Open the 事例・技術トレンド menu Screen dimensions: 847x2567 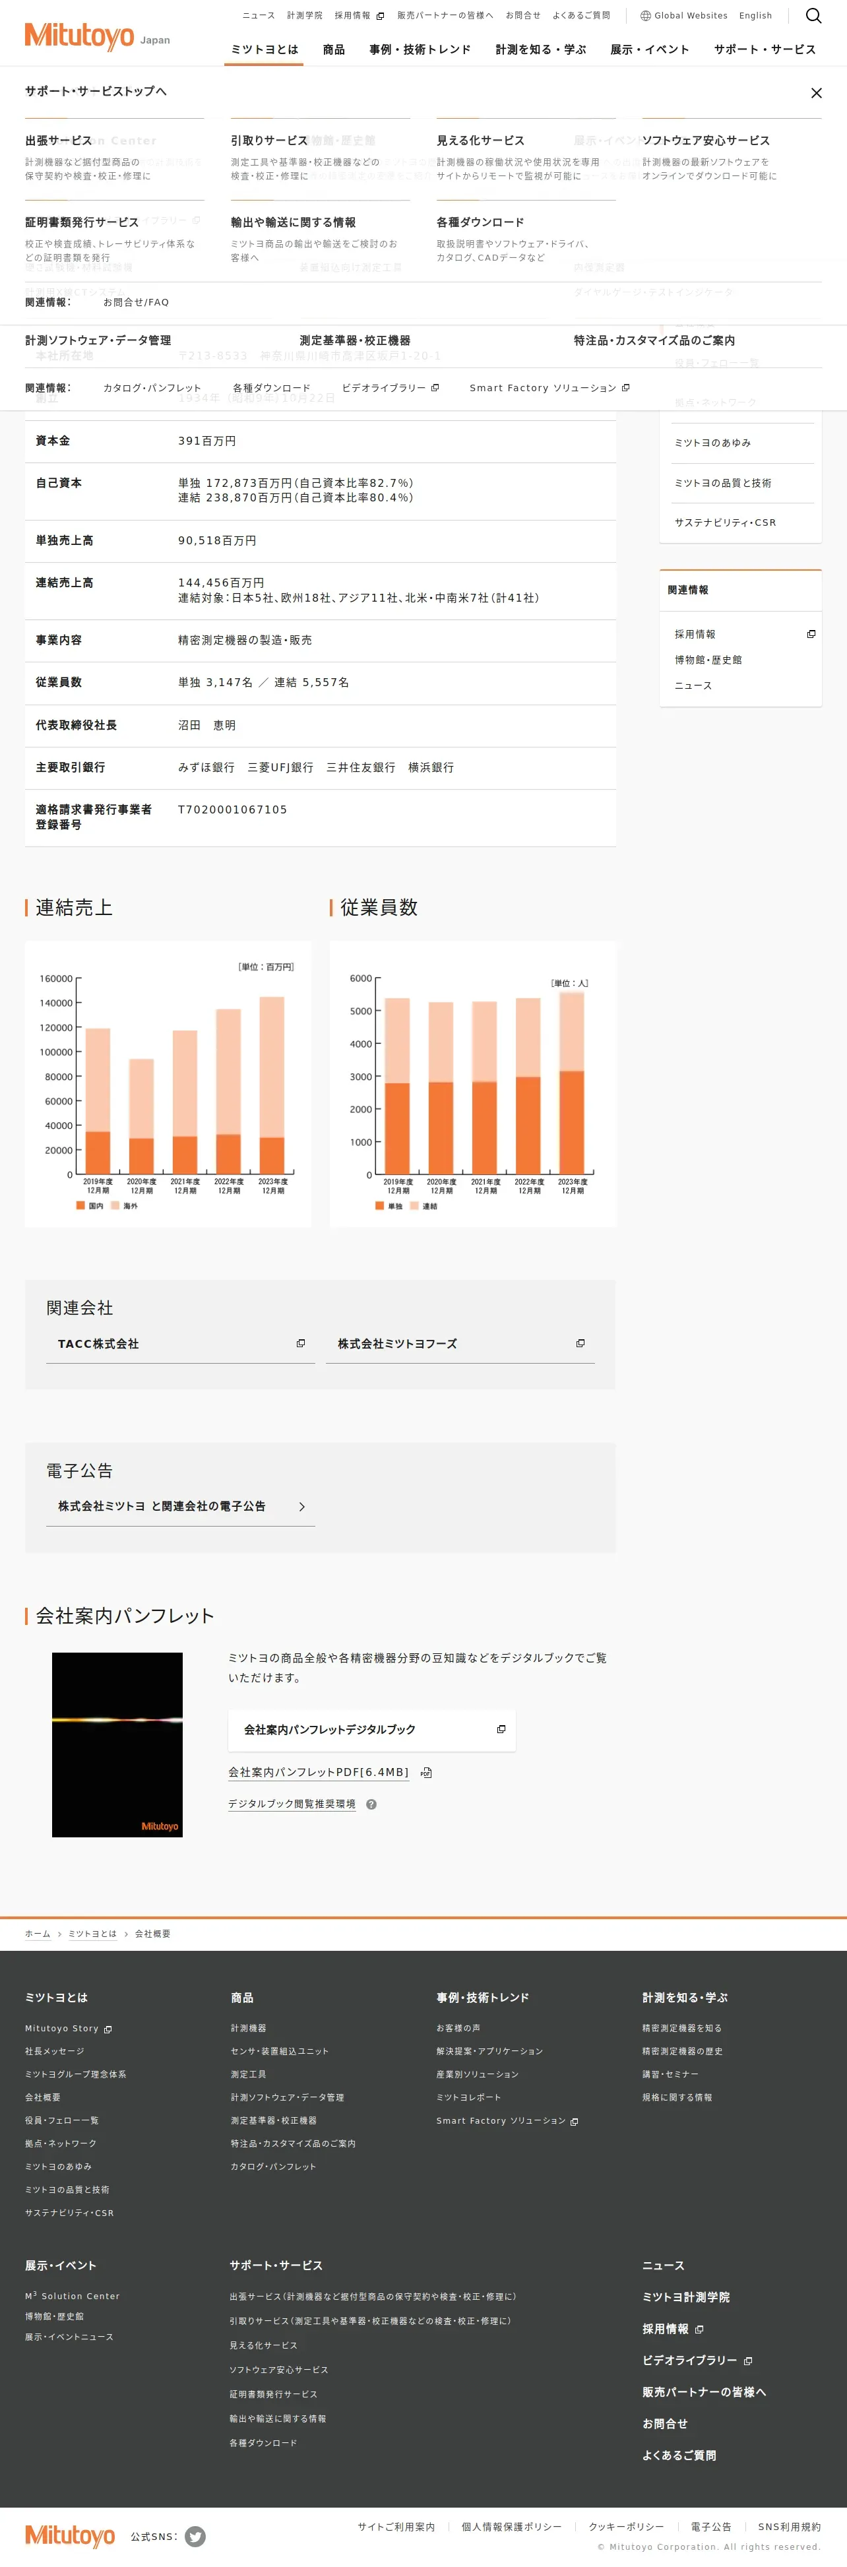(x=420, y=50)
